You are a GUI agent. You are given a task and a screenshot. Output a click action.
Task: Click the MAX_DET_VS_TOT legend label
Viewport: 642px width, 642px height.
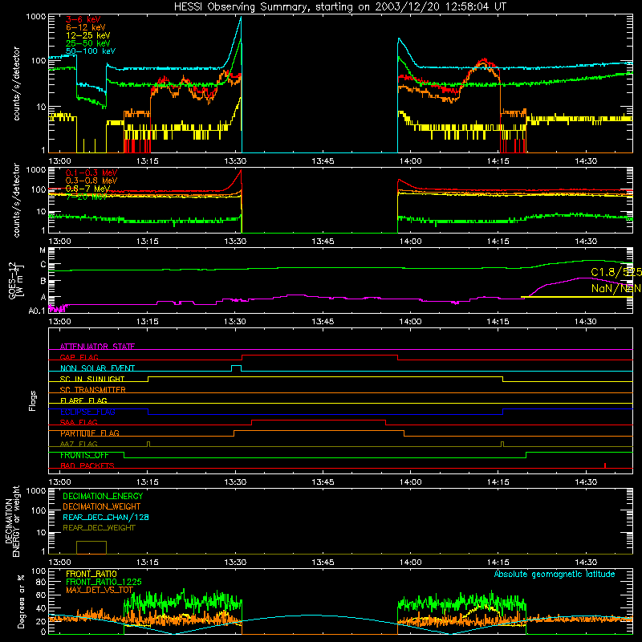pos(100,590)
